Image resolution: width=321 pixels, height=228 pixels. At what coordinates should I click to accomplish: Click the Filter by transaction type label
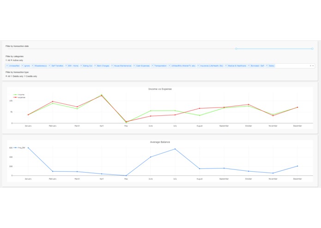point(18,72)
